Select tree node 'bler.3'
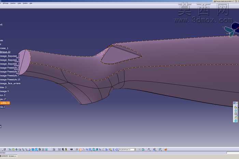The width and height of the screenshot is (239, 159). [3, 87]
